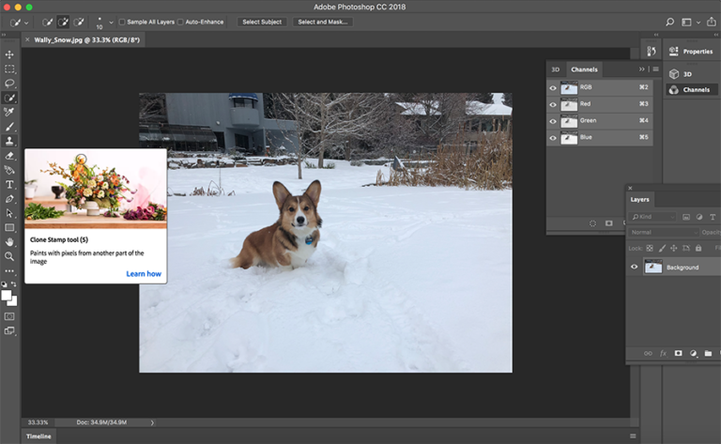Select the Rectangular Marquee tool

[x=9, y=69]
